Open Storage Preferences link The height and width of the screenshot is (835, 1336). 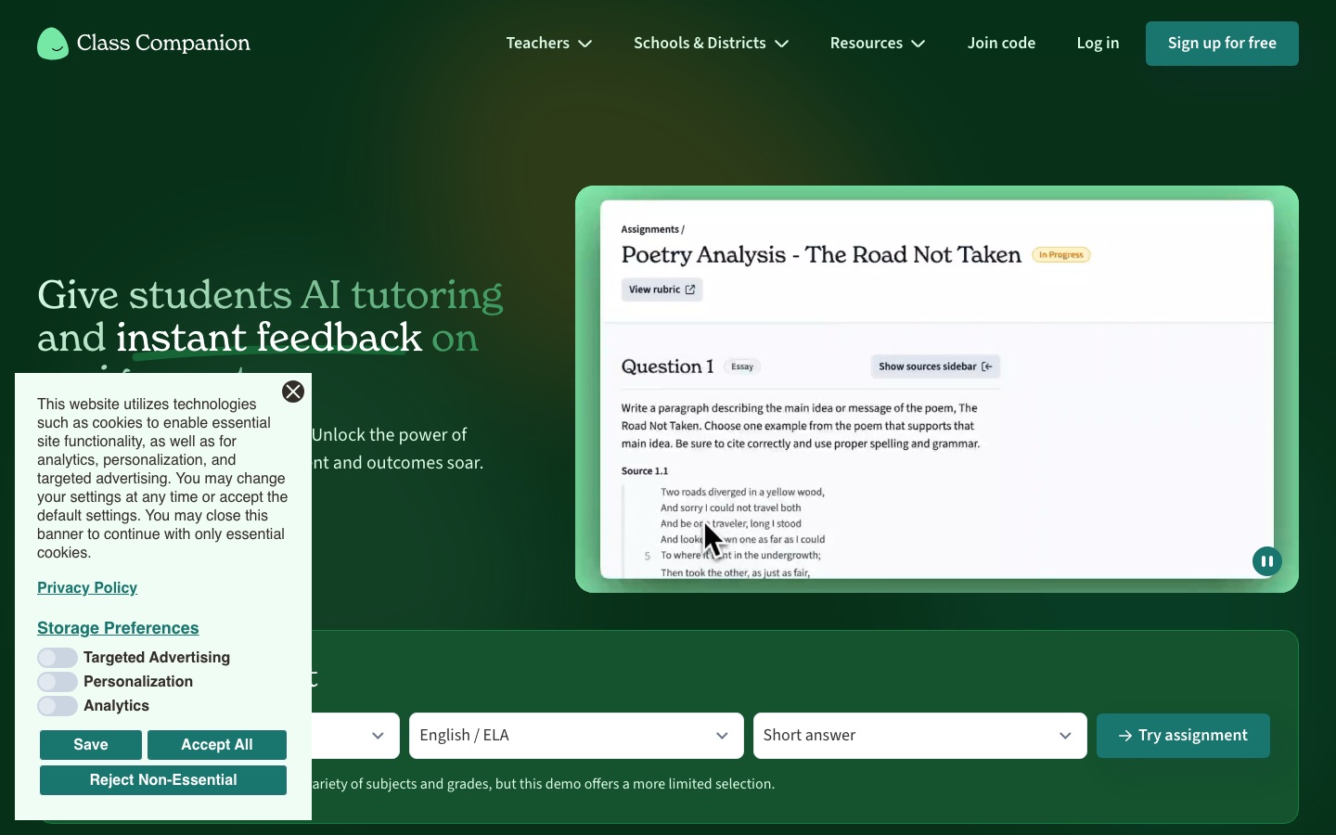118,628
